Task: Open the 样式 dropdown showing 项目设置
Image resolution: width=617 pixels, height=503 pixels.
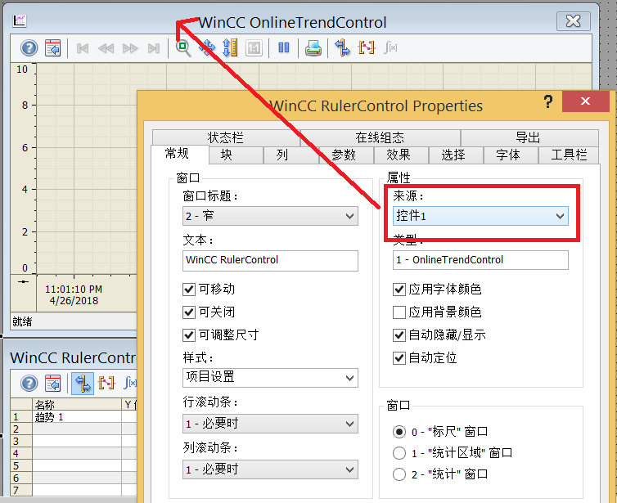Action: coord(270,378)
